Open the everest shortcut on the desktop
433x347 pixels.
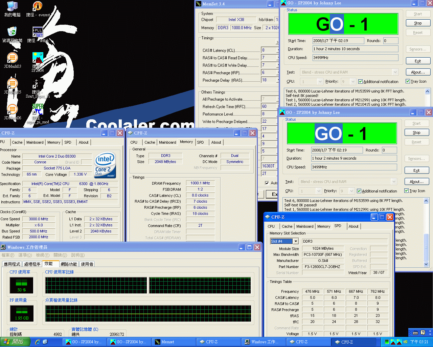point(37,7)
